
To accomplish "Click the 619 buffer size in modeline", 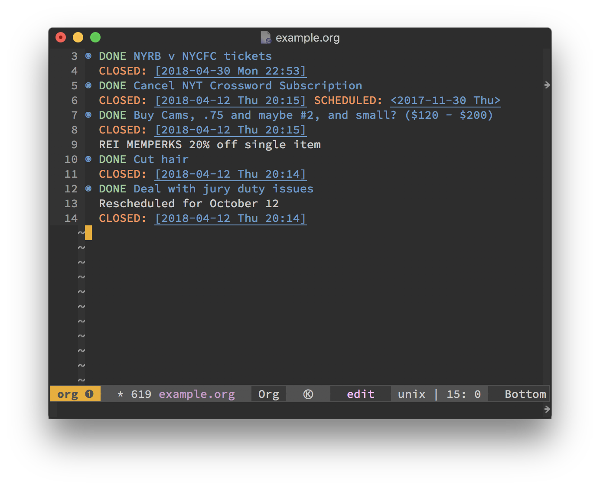I will pos(141,394).
